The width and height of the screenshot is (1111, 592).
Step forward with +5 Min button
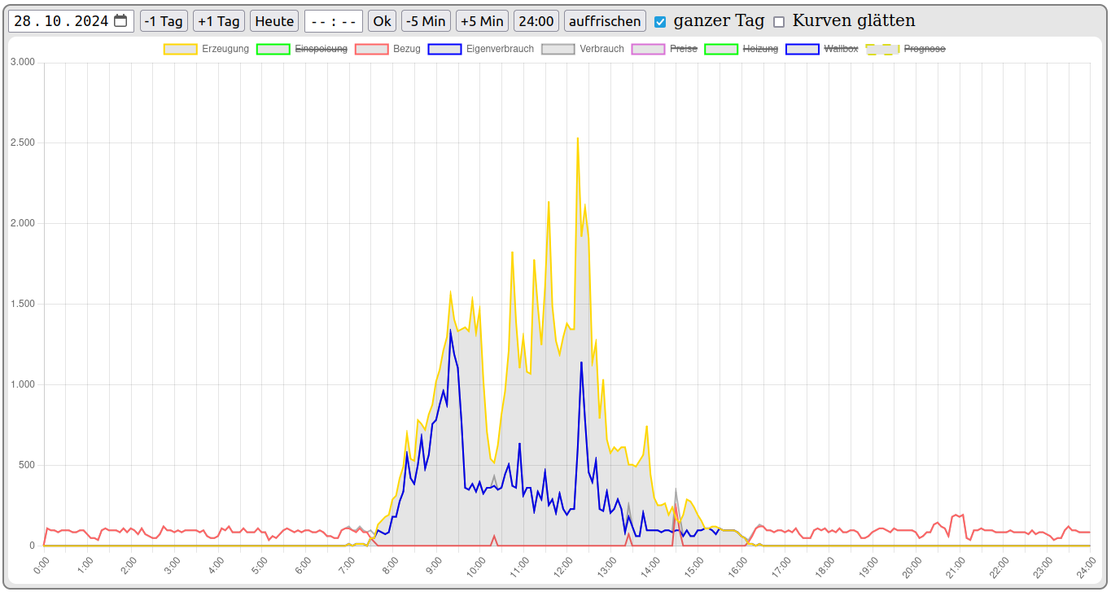click(x=482, y=21)
